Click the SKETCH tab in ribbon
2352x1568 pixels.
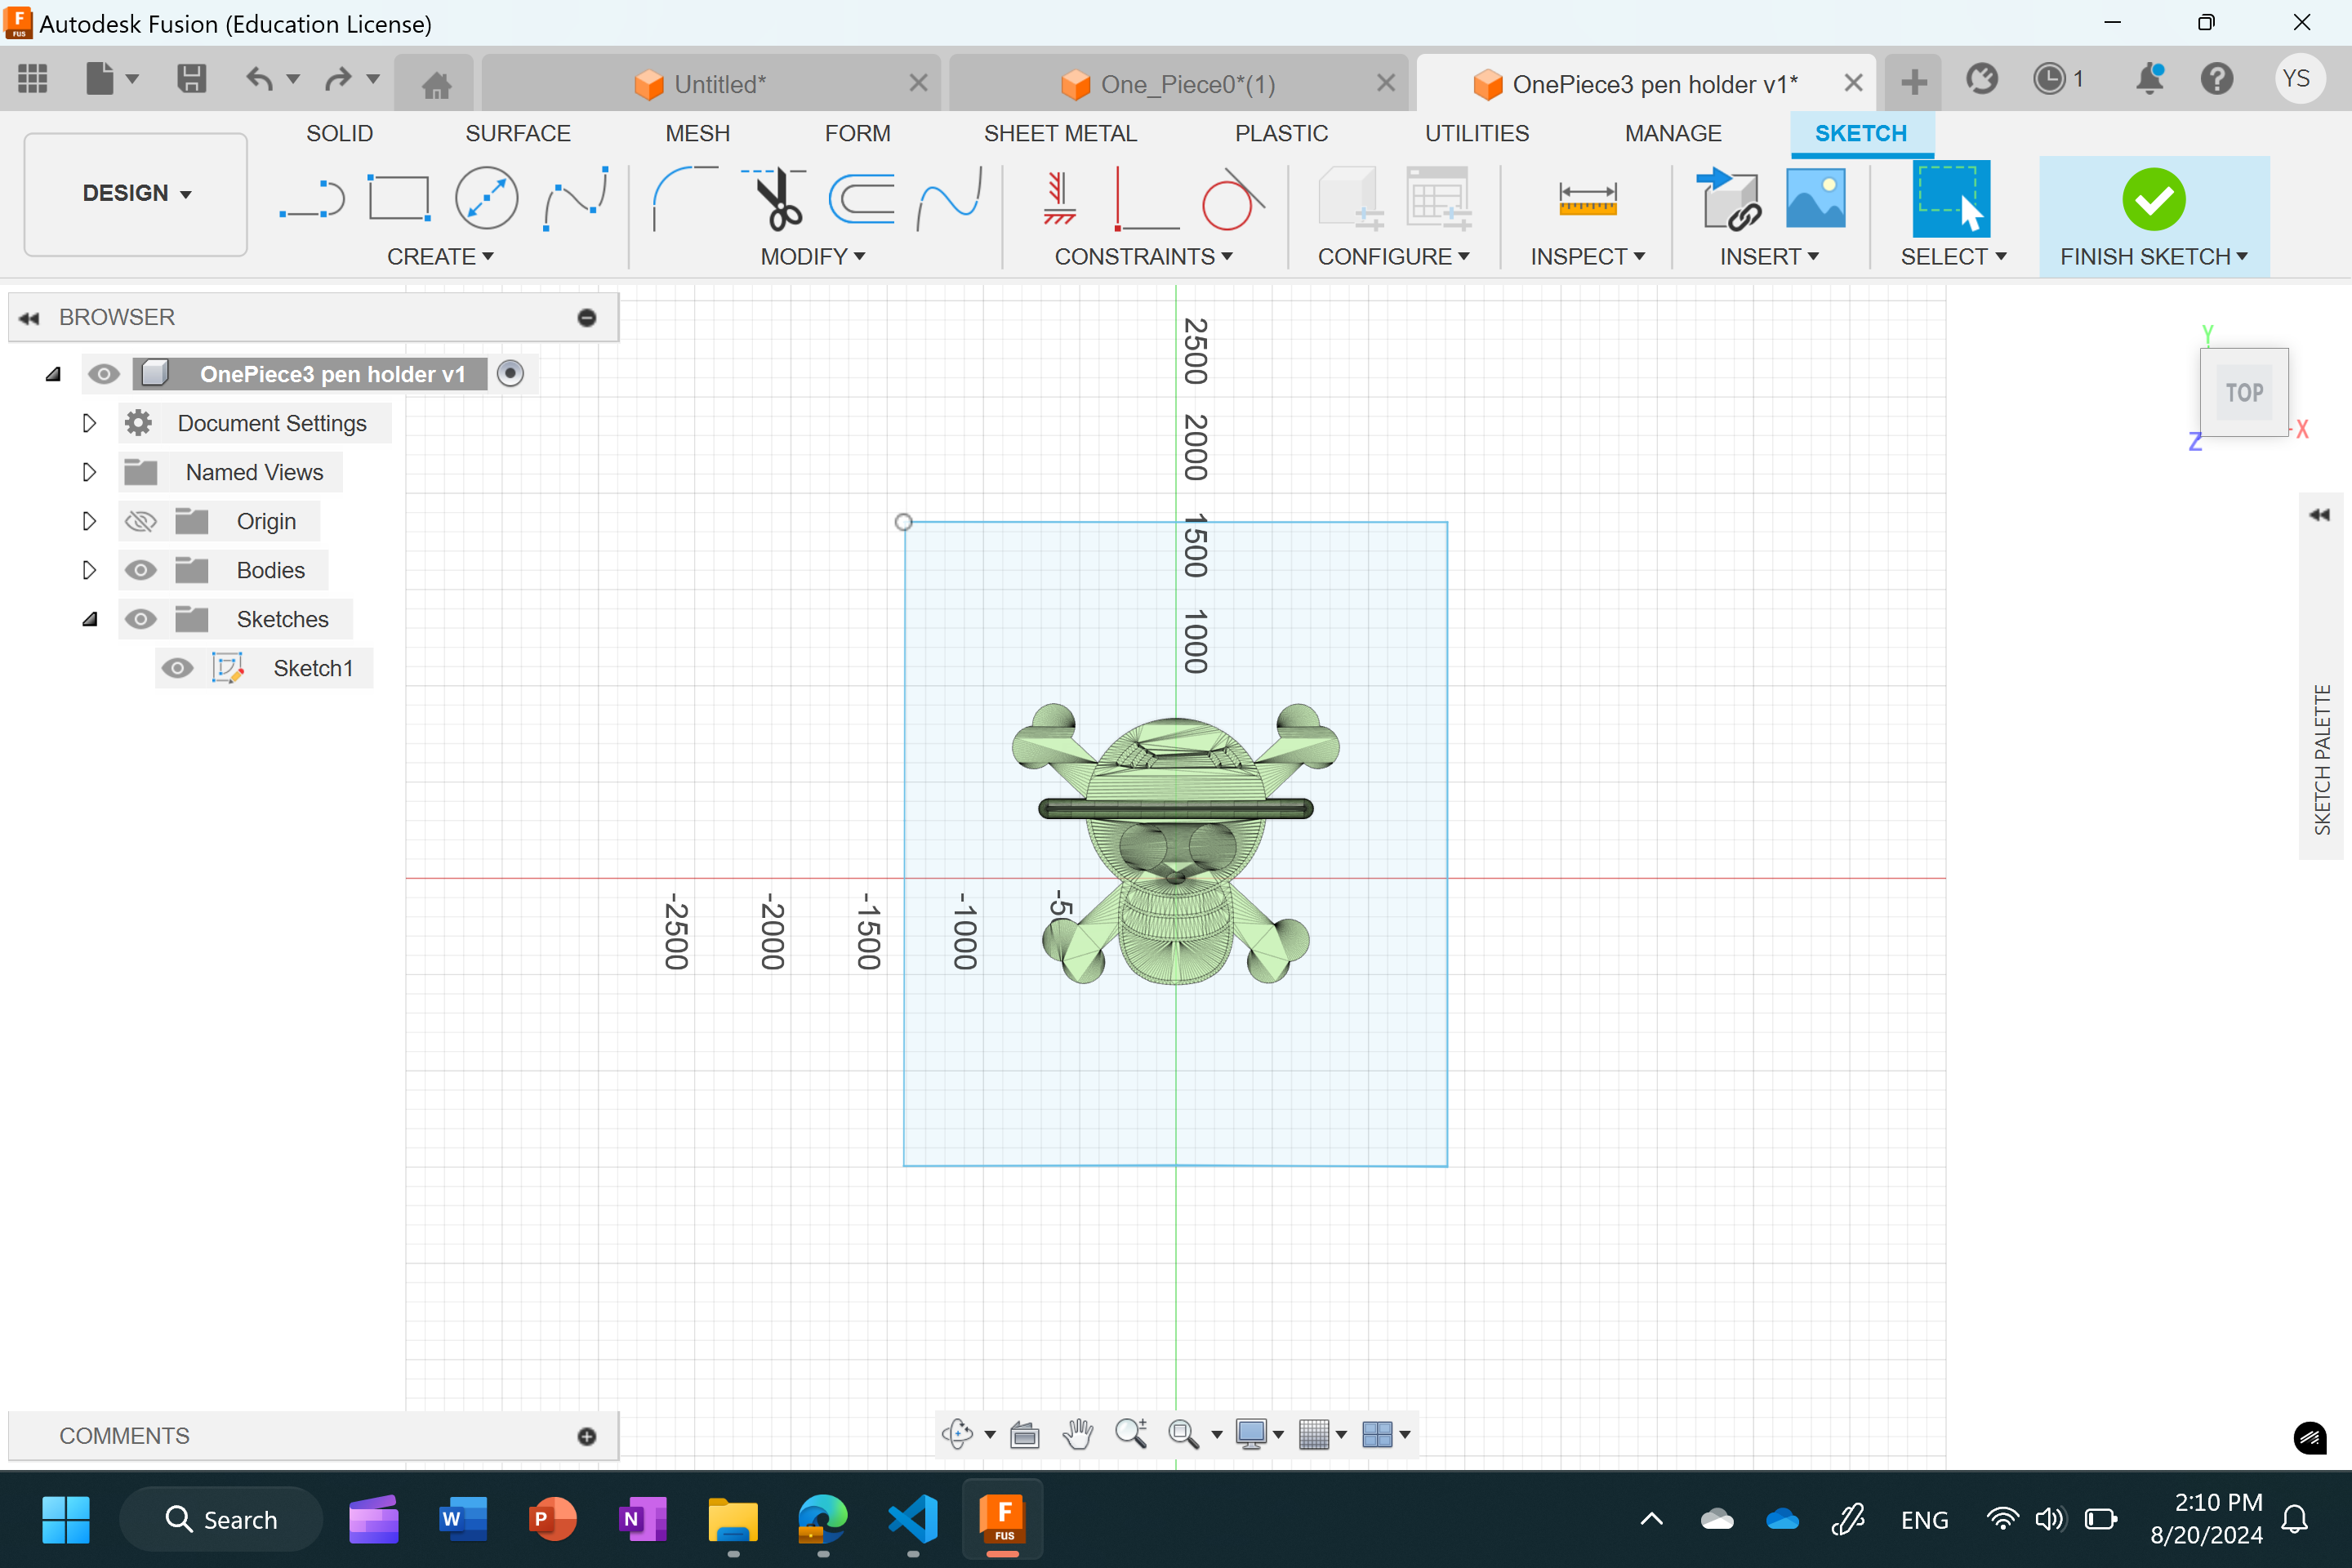tap(1859, 133)
